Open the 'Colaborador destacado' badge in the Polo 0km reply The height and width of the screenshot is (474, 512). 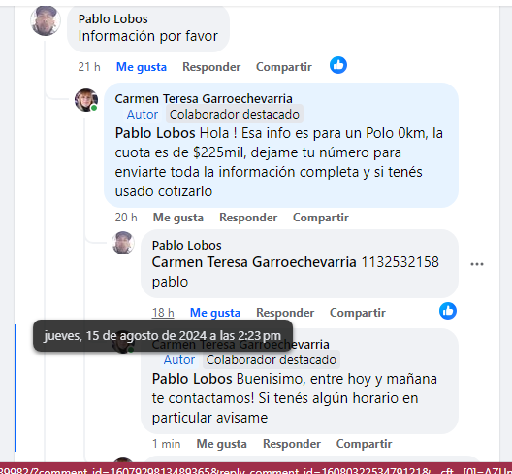pyautogui.click(x=235, y=115)
